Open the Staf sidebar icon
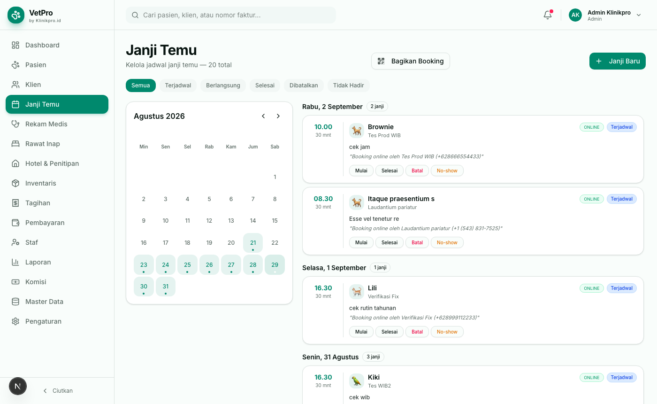 pos(15,242)
